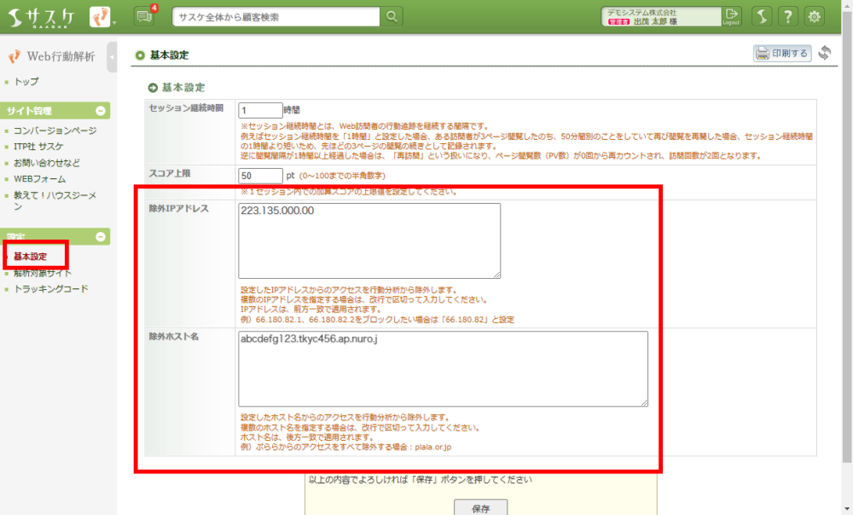Image resolution: width=853 pixels, height=515 pixels.
Task: Click the 除外ホスト名 text area
Action: pyautogui.click(x=443, y=368)
